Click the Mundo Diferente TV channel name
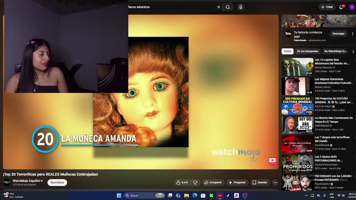 [325, 67]
